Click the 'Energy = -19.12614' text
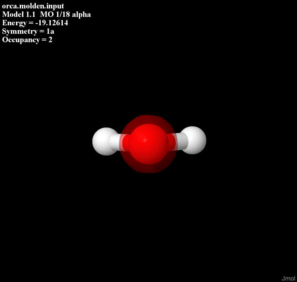 coord(35,23)
